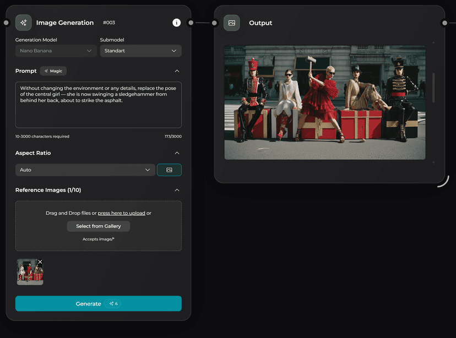Remove the reference image with X icon
The image size is (456, 338).
click(40, 262)
